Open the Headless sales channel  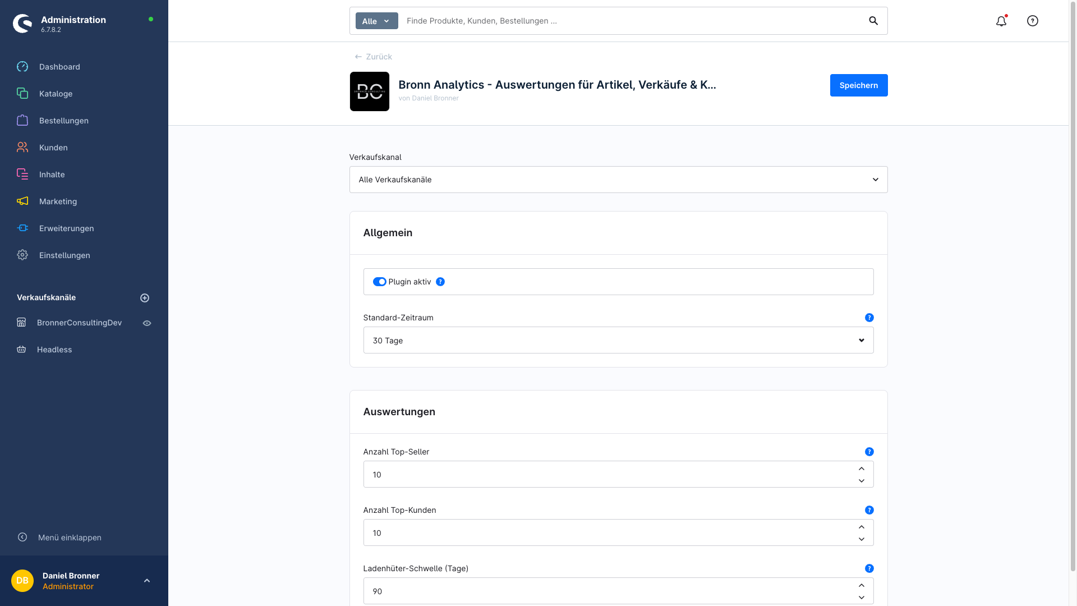[54, 350]
